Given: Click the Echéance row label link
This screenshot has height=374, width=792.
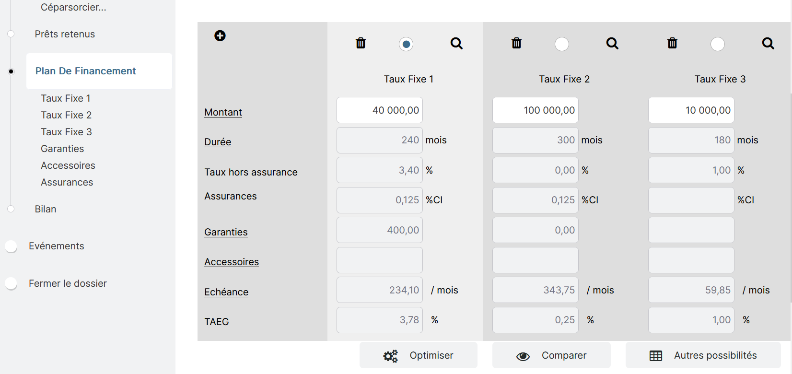Looking at the screenshot, I should [226, 292].
